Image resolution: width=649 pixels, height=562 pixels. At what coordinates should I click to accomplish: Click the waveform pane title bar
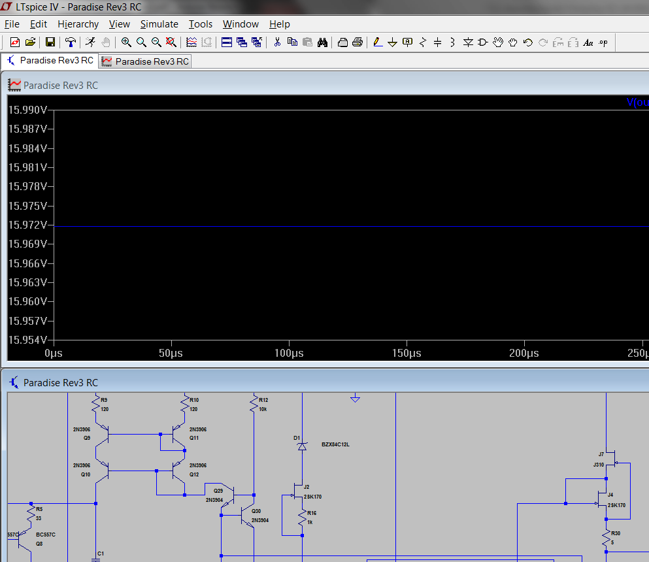325,85
